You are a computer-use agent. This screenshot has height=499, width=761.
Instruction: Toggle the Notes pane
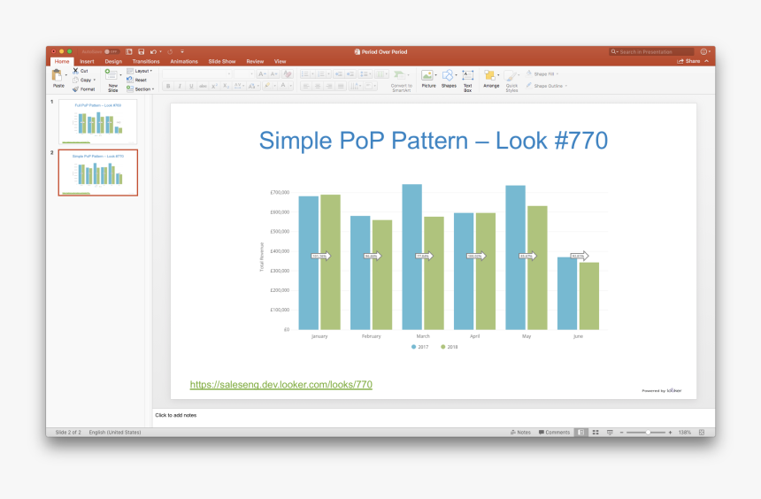click(520, 432)
